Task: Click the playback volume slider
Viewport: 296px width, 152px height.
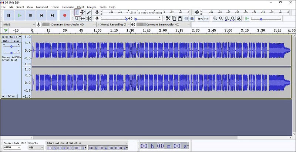Action: (x=148, y=18)
